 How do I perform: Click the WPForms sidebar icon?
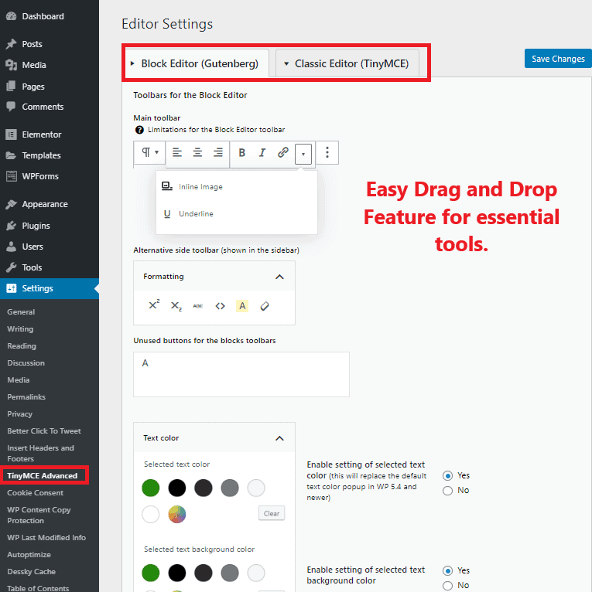[x=12, y=176]
